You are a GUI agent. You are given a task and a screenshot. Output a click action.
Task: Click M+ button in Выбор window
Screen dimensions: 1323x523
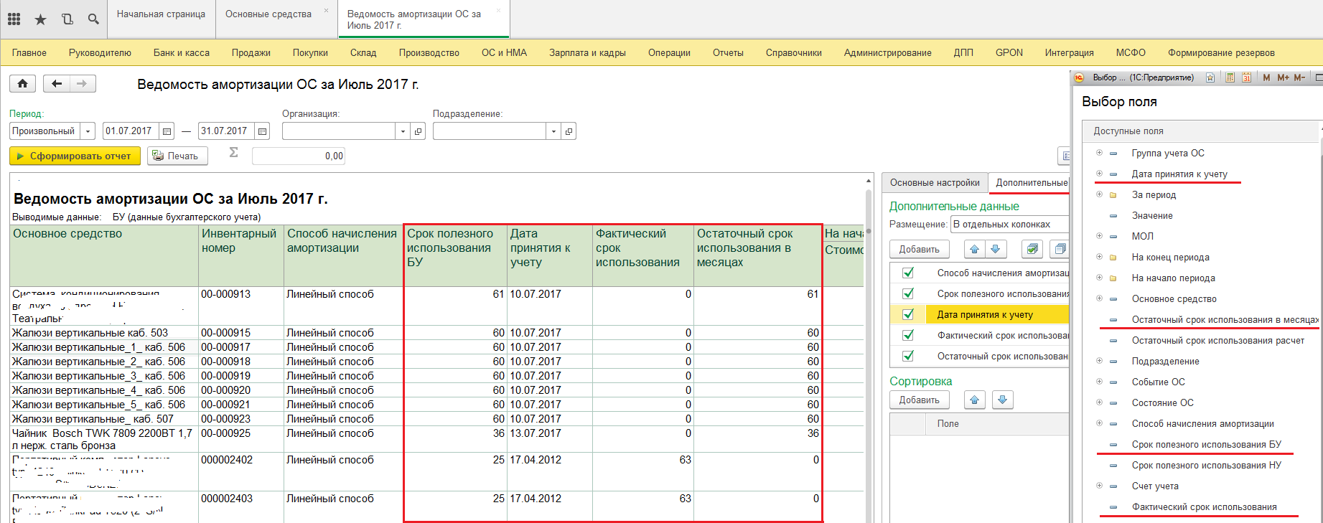[1283, 77]
